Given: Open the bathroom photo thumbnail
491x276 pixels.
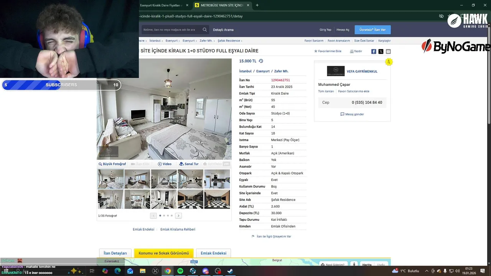Looking at the screenshot, I should [164, 199].
